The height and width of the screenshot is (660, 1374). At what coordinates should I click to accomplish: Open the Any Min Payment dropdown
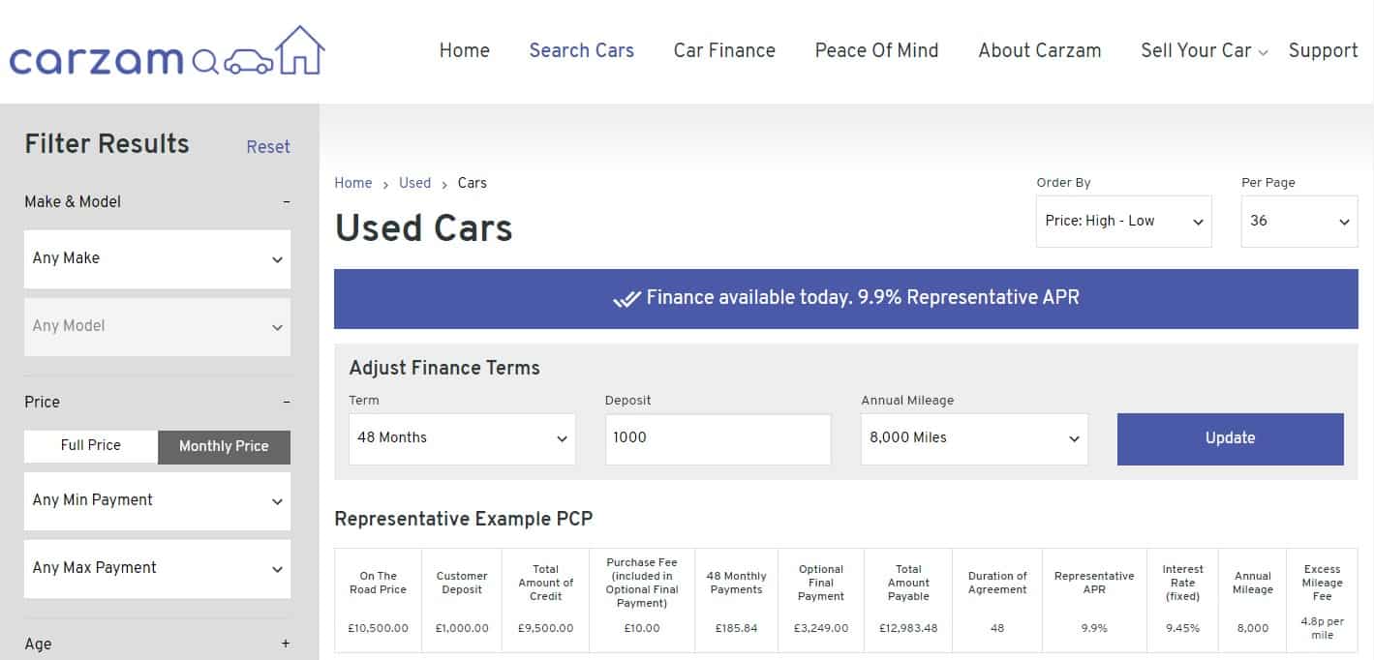157,500
